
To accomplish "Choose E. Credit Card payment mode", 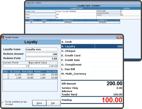I will [x=92, y=55].
